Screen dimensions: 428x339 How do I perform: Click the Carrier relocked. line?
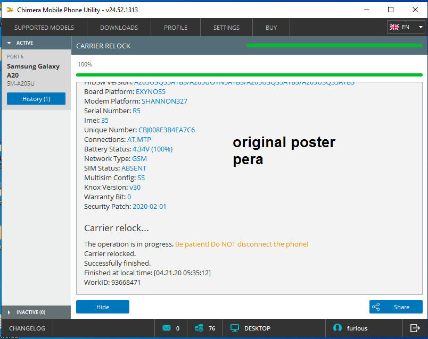tap(110, 253)
